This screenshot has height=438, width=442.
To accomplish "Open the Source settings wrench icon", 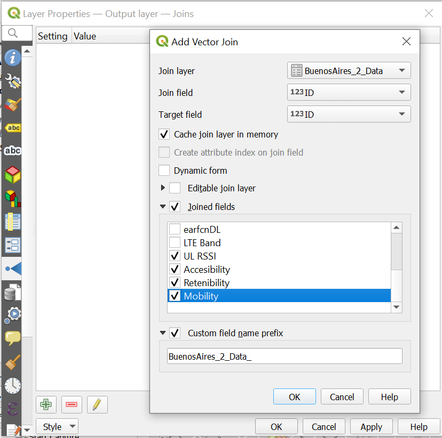I will [13, 81].
